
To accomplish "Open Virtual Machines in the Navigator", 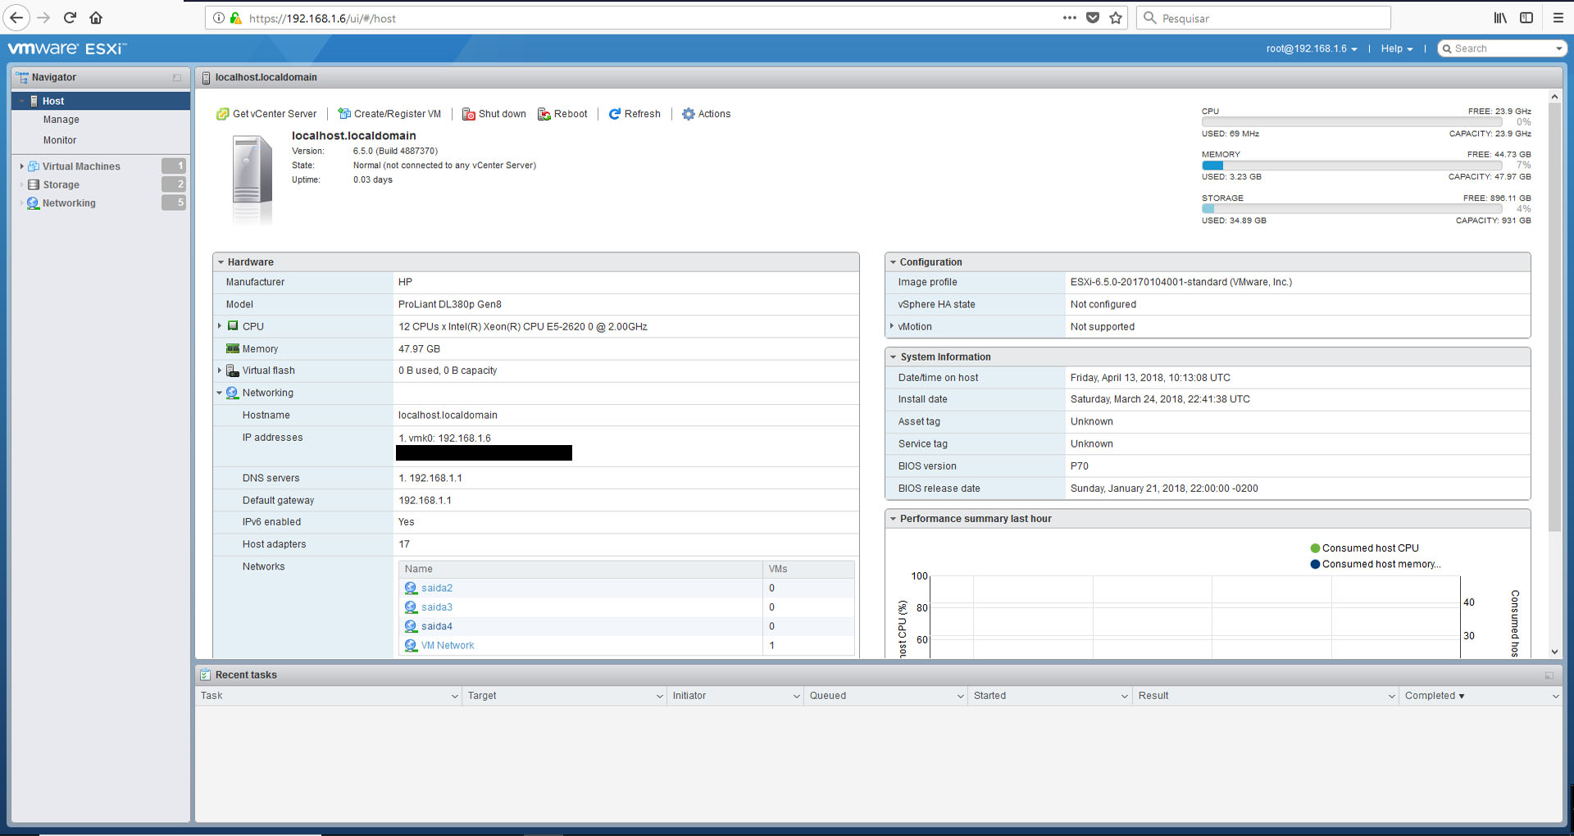I will point(81,166).
